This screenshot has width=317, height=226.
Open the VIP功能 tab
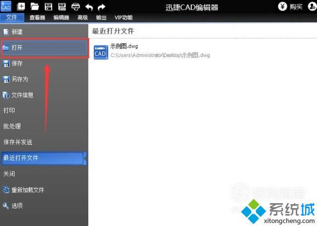tap(123, 17)
